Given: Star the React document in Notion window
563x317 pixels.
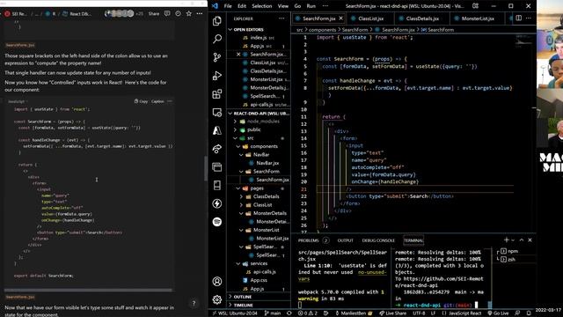Looking at the screenshot, I should click(x=189, y=14).
